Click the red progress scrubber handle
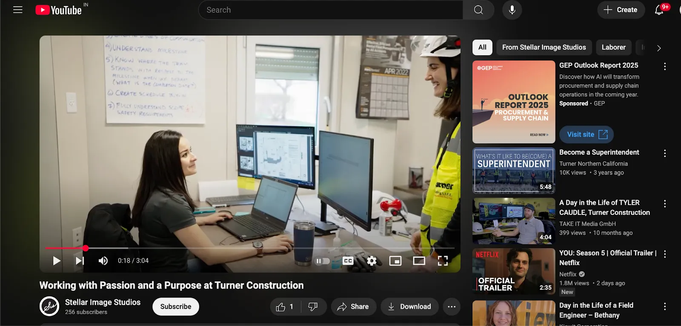Image resolution: width=681 pixels, height=326 pixels. (86, 248)
